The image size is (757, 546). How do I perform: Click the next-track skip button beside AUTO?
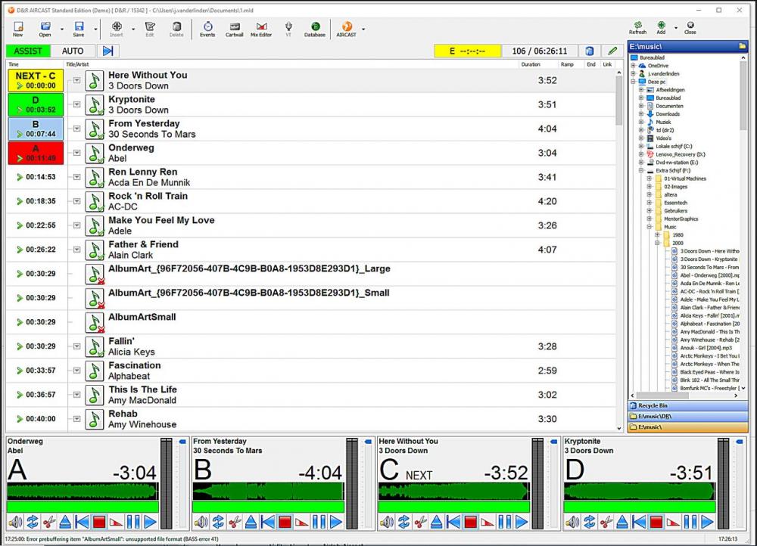[107, 51]
